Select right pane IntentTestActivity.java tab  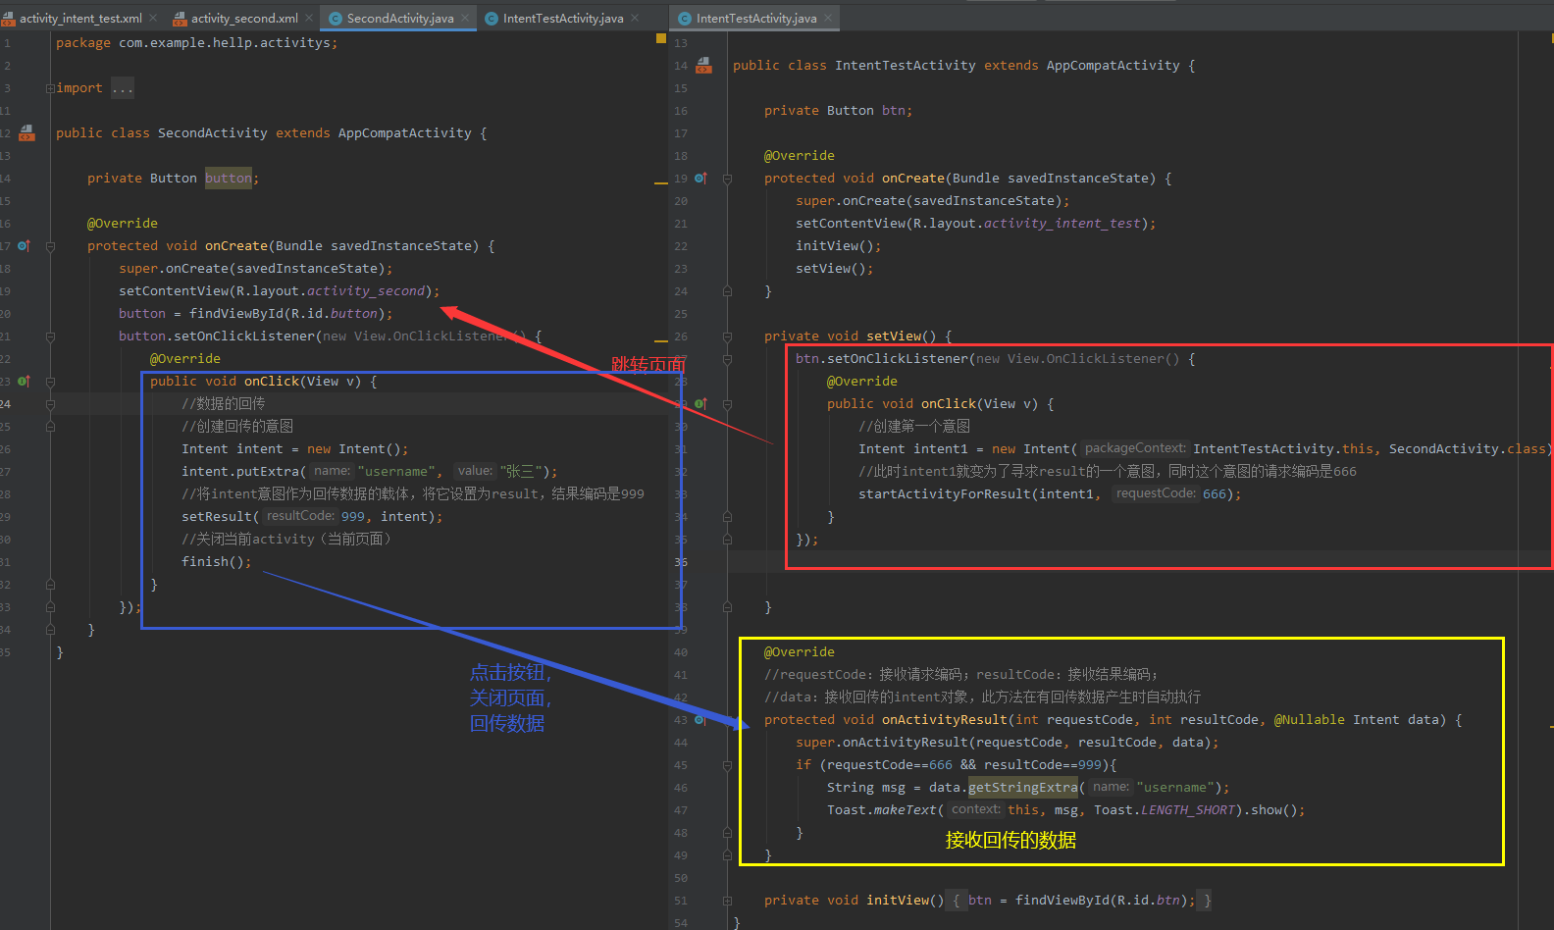756,19
